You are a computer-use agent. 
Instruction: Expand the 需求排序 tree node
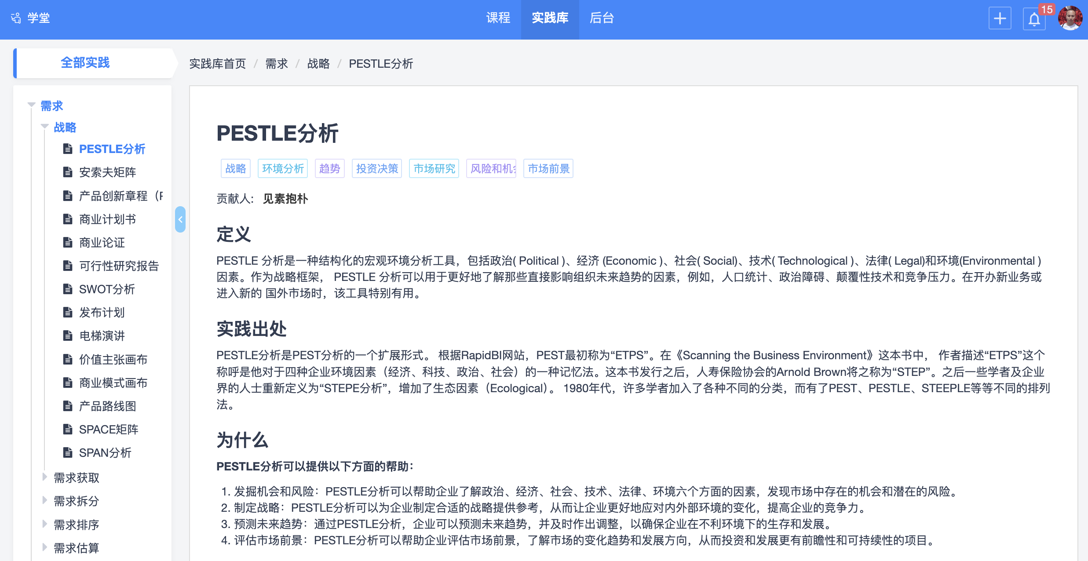coord(45,524)
